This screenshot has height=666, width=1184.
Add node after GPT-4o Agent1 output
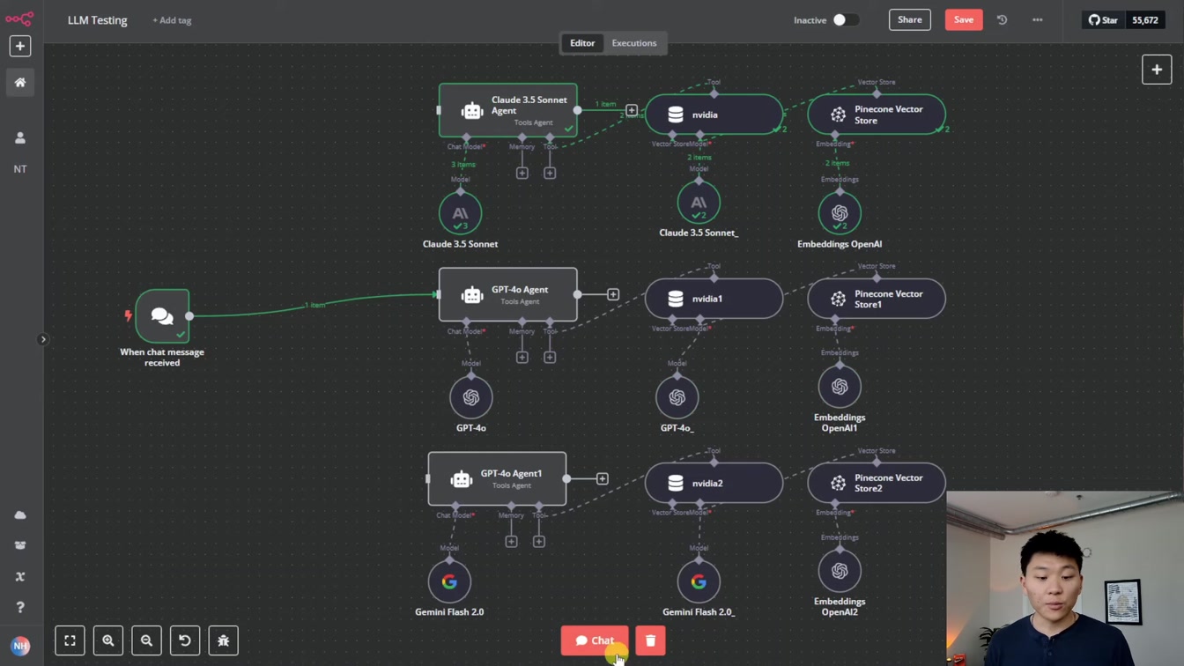tap(603, 478)
